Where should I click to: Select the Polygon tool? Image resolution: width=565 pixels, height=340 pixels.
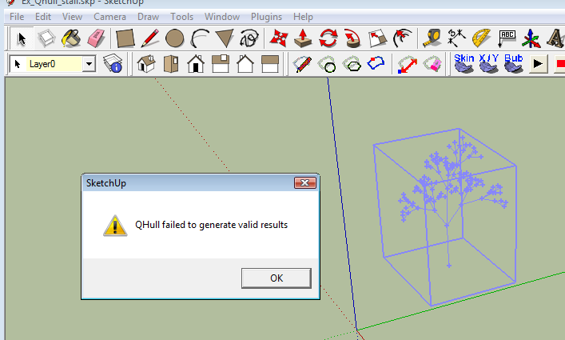[224, 38]
